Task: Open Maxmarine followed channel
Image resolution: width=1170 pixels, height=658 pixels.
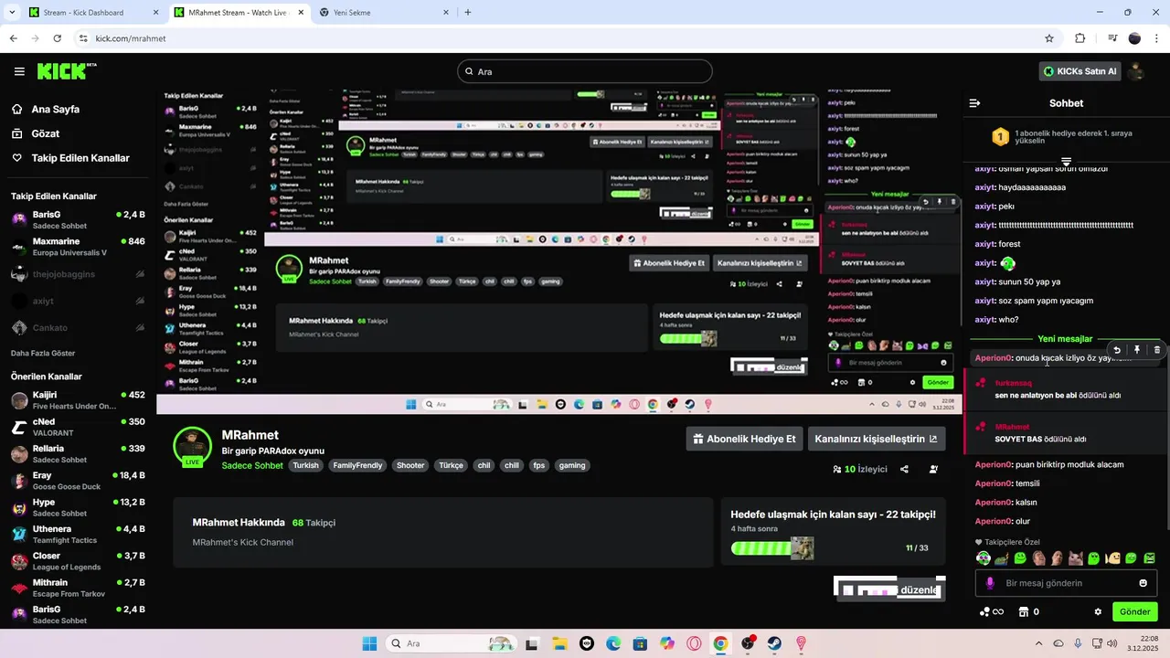Action: click(78, 247)
